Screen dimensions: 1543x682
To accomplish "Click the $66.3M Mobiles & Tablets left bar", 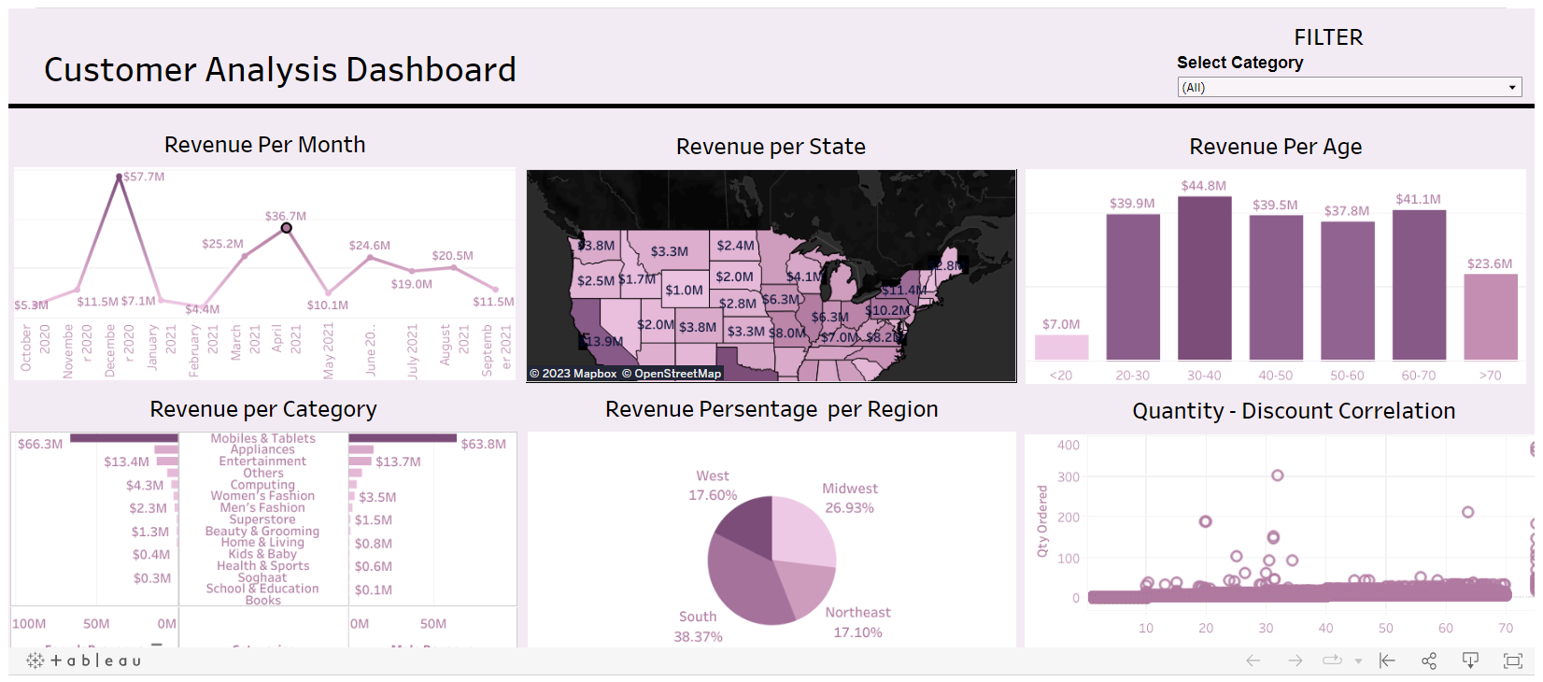I will click(124, 438).
